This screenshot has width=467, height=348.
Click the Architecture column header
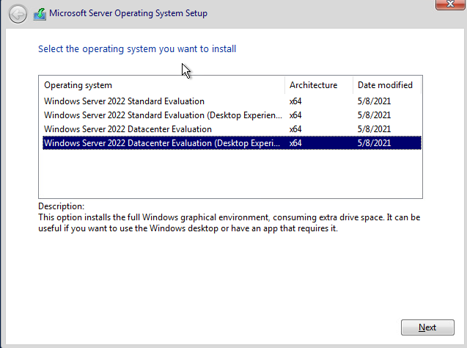pyautogui.click(x=319, y=85)
